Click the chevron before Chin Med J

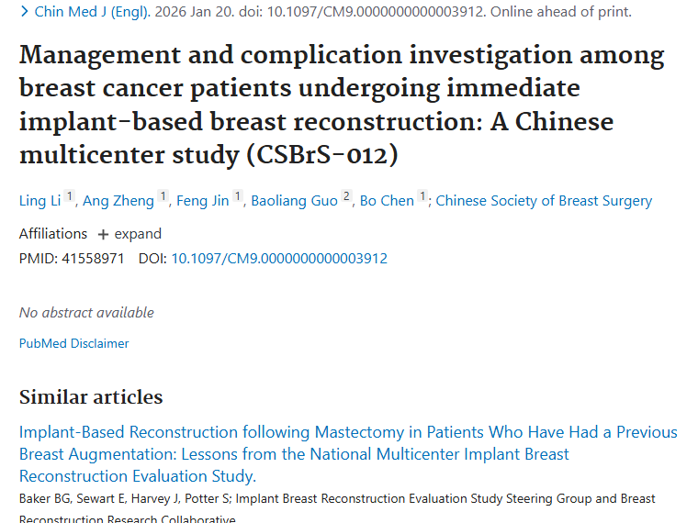pyautogui.click(x=25, y=13)
